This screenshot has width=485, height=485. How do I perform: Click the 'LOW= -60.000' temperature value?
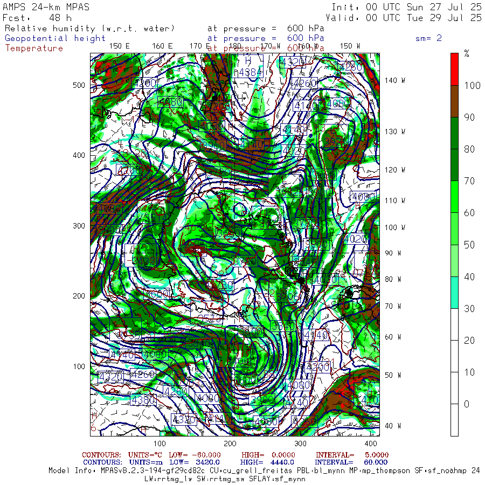pos(195,455)
